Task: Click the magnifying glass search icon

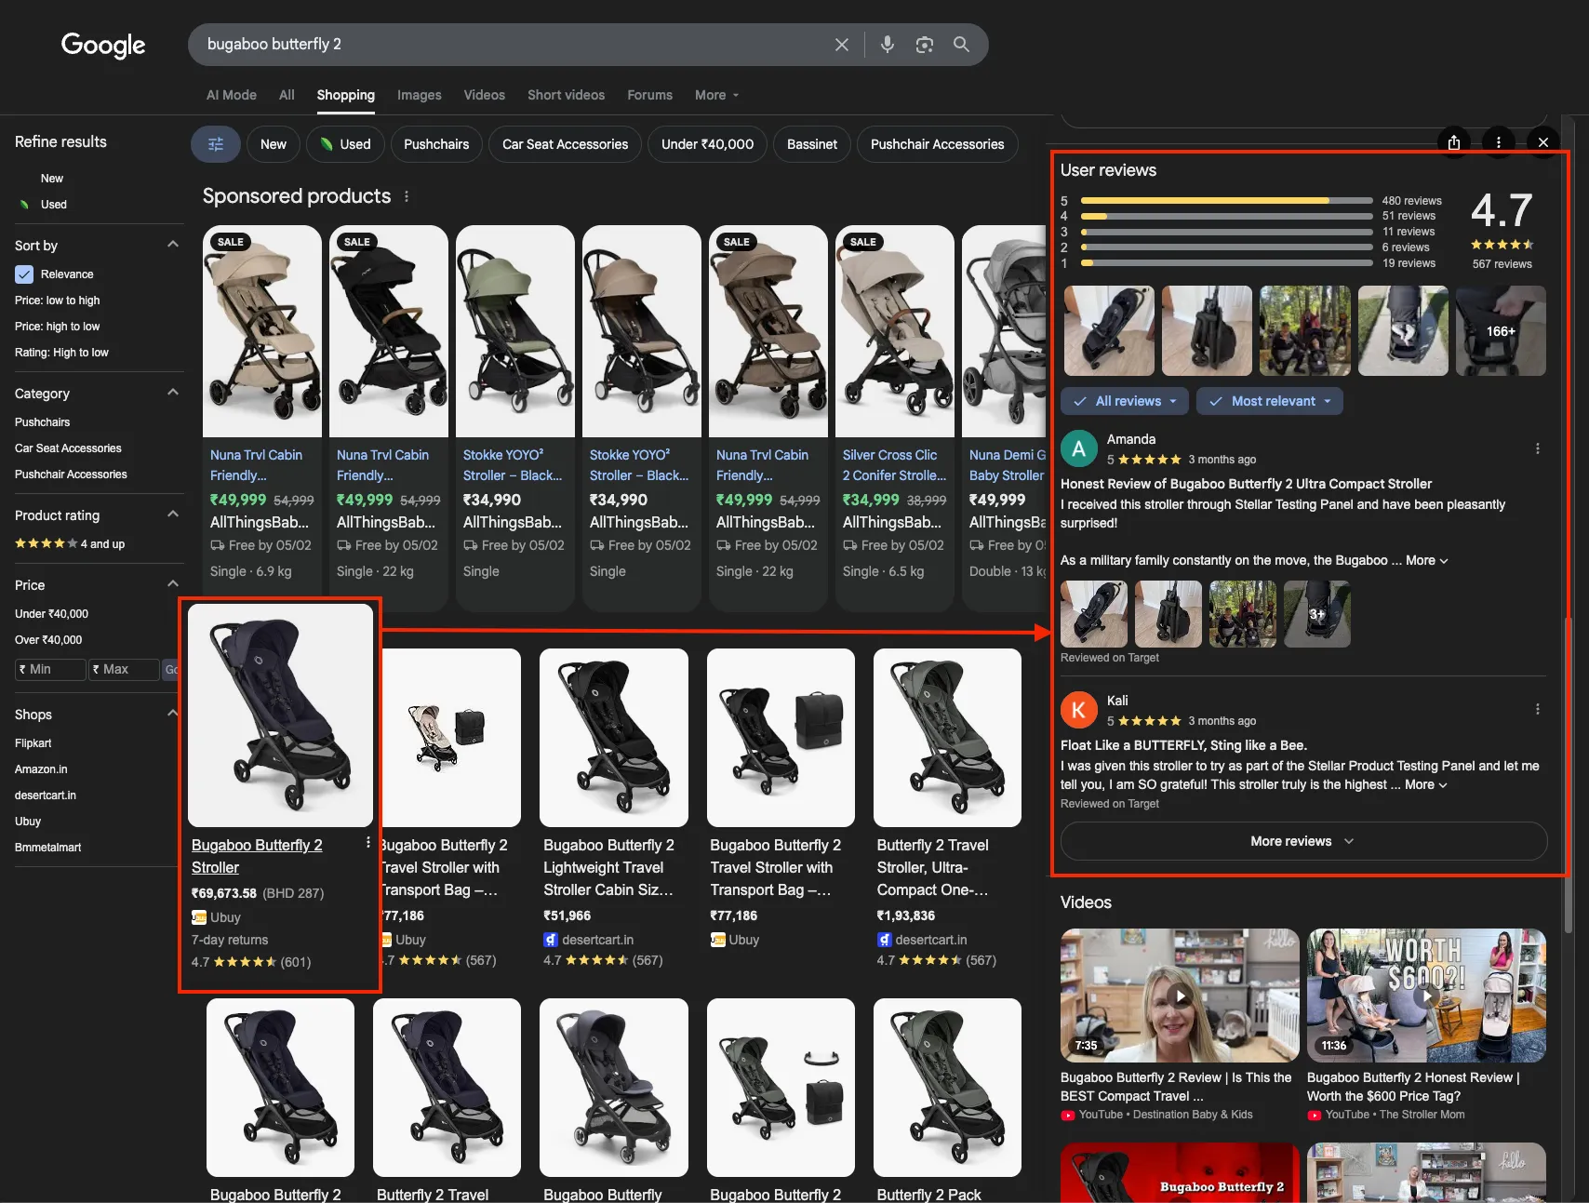Action: (961, 45)
